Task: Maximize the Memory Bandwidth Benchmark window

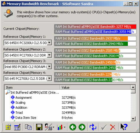Action: click(130, 4)
